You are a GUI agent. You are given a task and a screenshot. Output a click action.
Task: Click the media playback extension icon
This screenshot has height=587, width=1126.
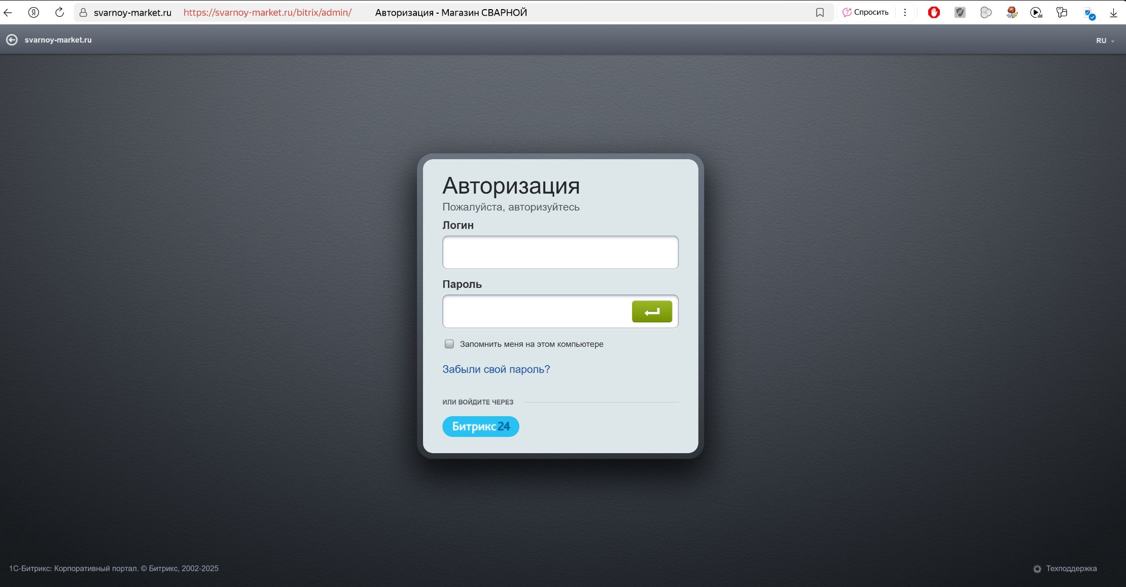pyautogui.click(x=1036, y=13)
